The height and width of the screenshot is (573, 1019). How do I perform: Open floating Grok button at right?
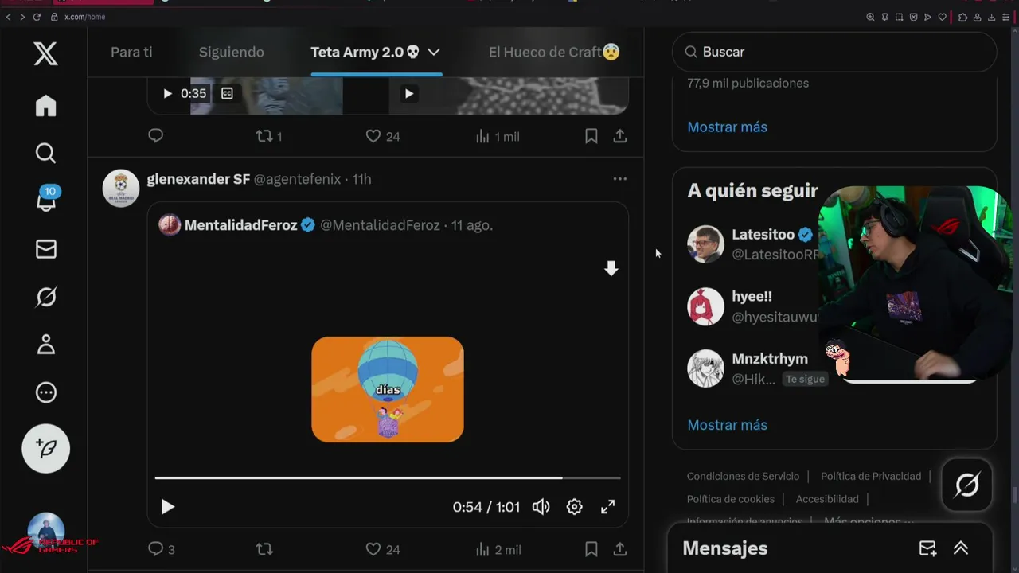967,485
